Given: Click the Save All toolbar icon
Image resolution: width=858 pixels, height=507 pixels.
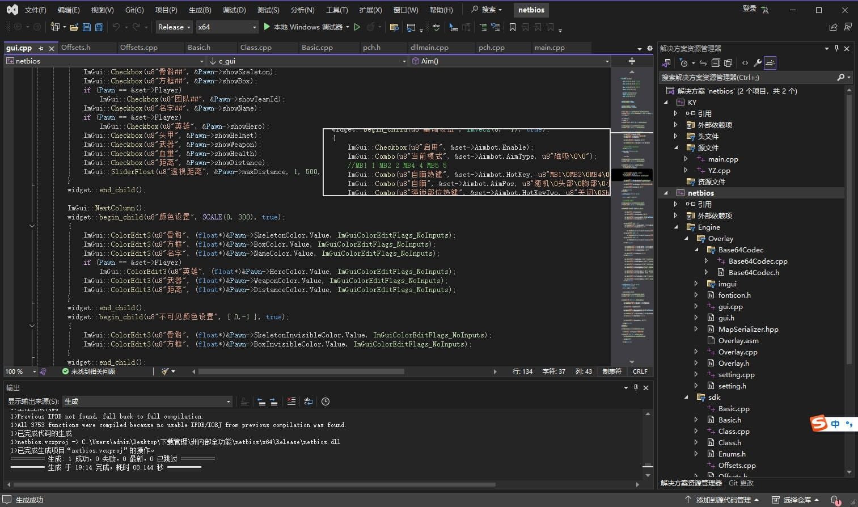Looking at the screenshot, I should (x=99, y=27).
